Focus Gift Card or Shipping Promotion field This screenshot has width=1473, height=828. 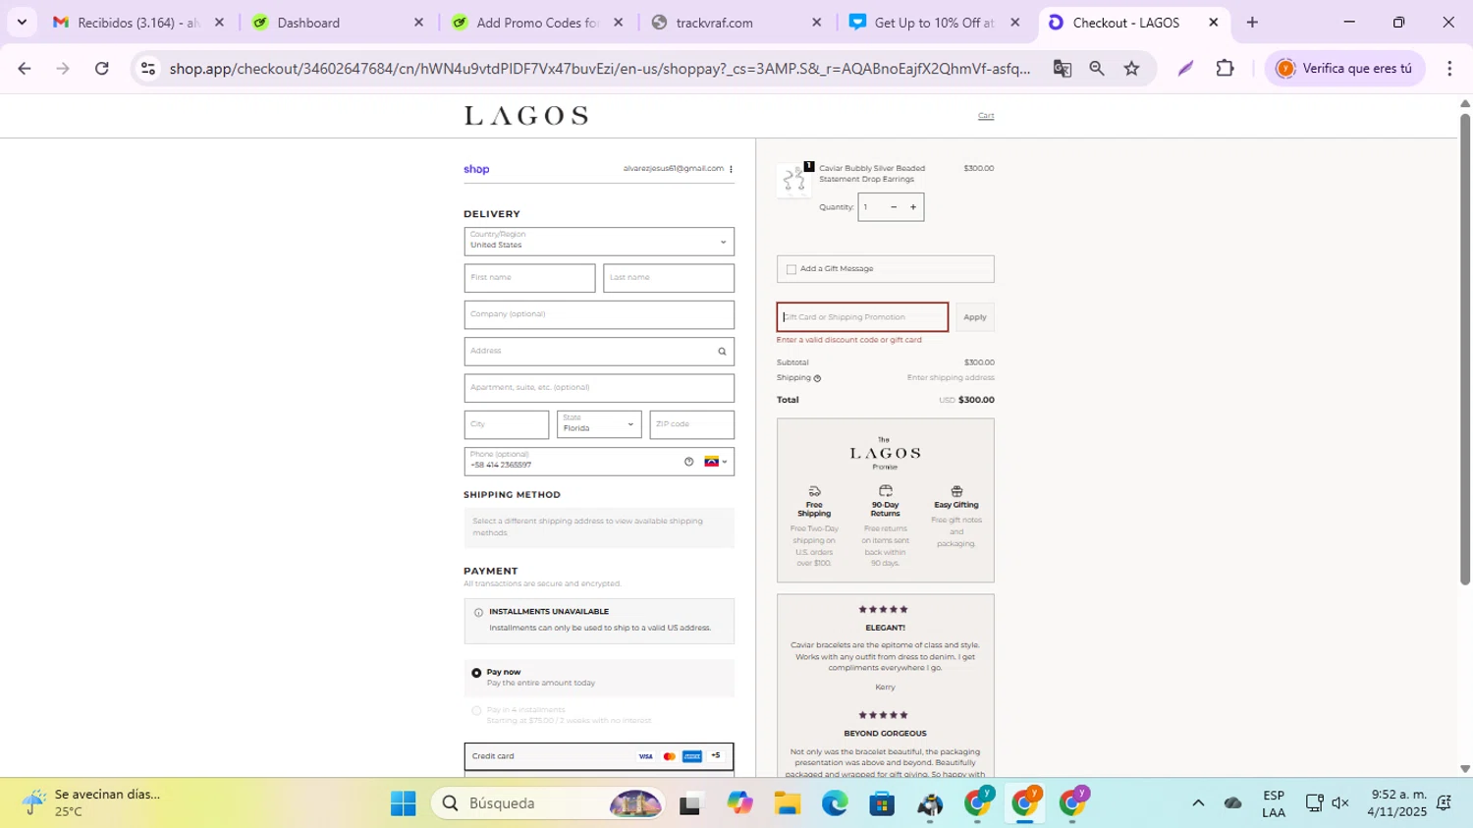click(x=863, y=317)
